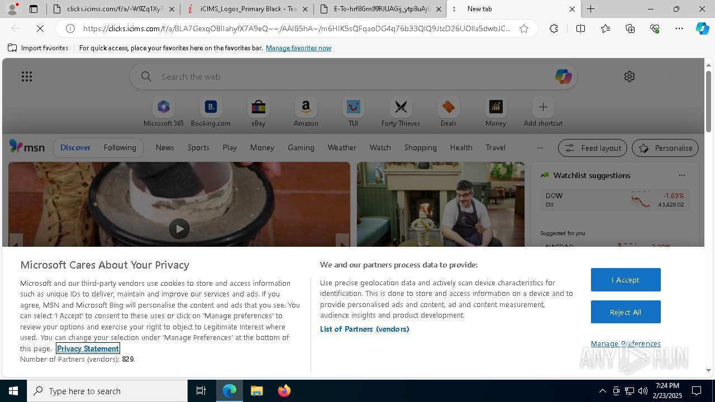
Task: Open the TUI shortcut
Action: click(353, 112)
